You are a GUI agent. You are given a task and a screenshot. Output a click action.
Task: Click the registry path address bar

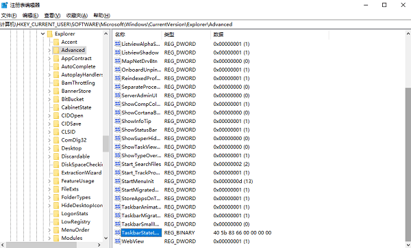point(206,25)
